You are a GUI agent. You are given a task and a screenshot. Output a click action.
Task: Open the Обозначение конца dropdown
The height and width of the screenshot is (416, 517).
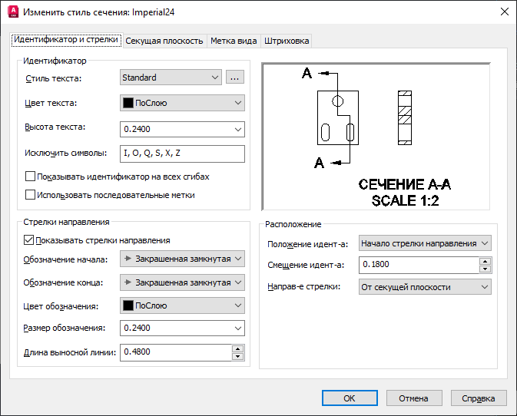click(182, 282)
